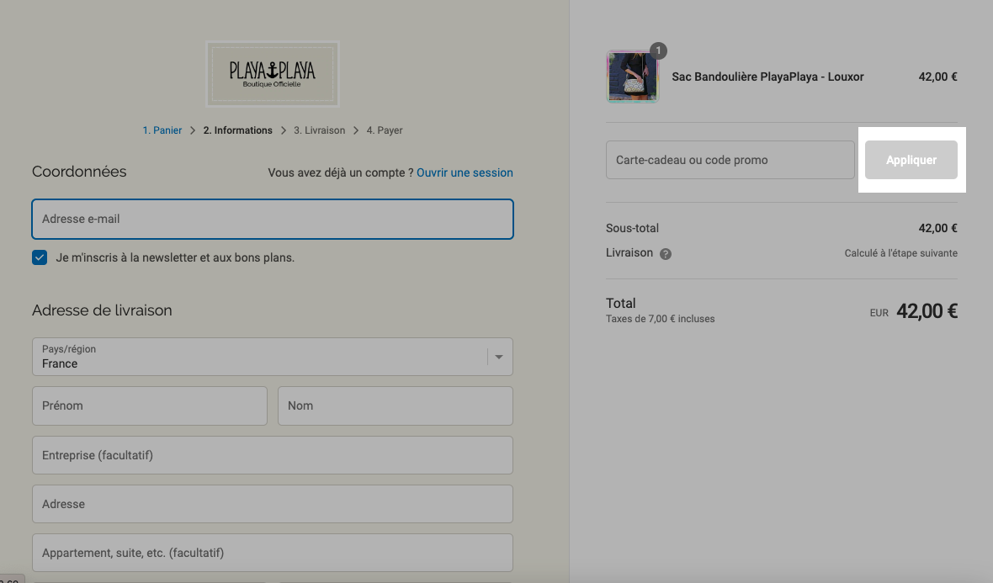This screenshot has height=583, width=993.
Task: Click the Appliquer promo code button
Action: tap(911, 160)
